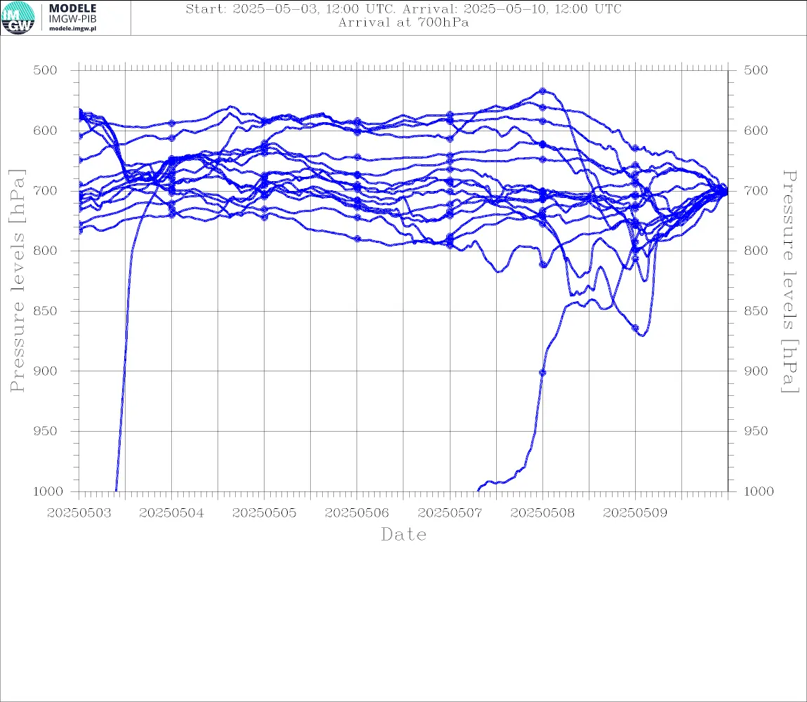Click the 20250504 date label
The image size is (807, 702).
(x=171, y=513)
